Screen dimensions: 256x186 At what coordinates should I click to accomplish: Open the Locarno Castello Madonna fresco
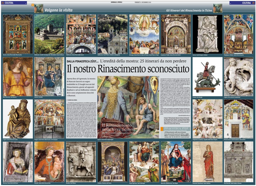[x=49, y=77]
